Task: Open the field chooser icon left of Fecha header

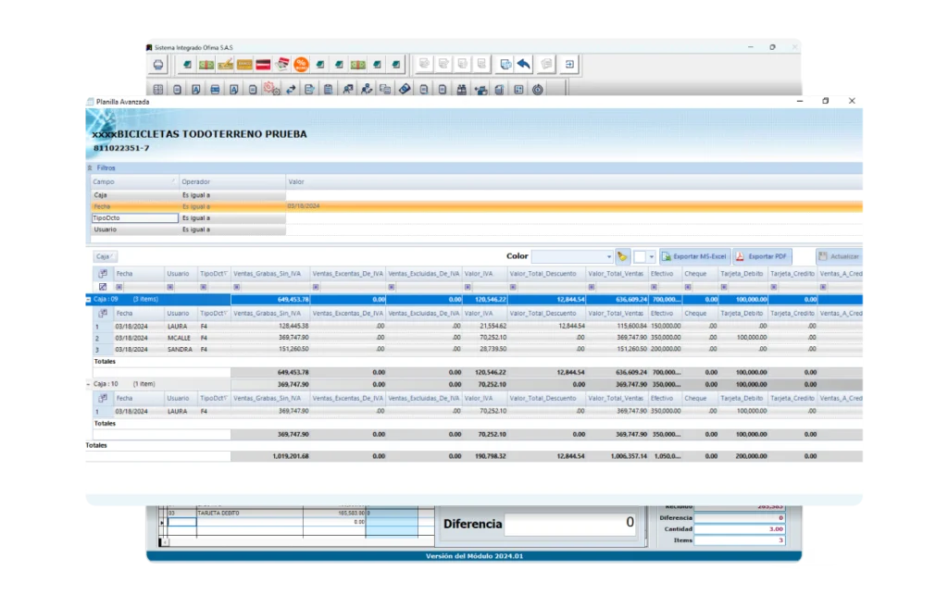Action: [103, 274]
